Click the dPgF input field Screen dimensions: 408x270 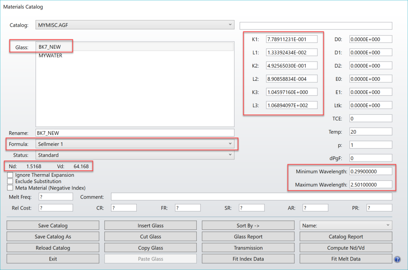click(x=371, y=158)
